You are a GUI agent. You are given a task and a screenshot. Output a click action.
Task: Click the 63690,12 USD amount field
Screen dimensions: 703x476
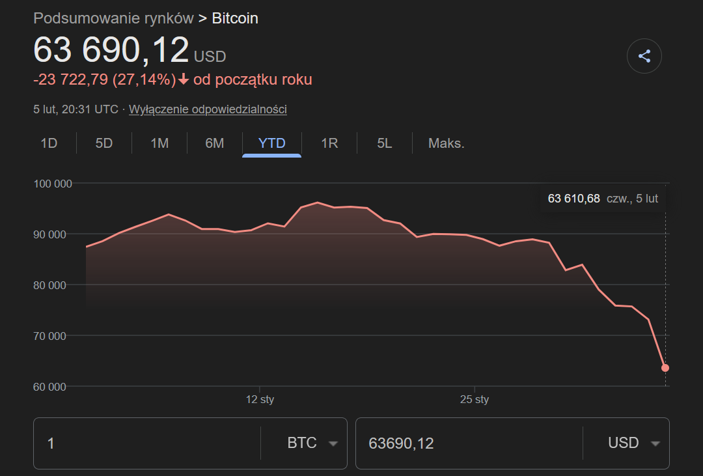point(469,443)
